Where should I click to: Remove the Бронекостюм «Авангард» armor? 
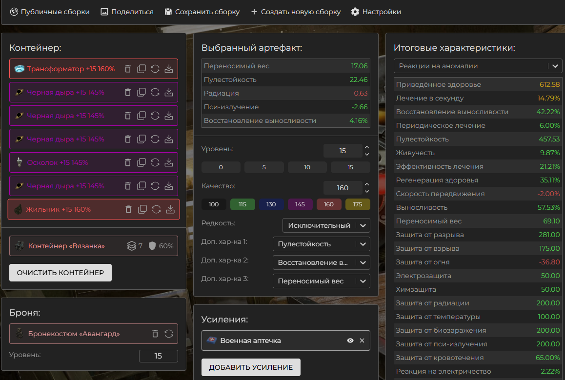[x=155, y=334]
